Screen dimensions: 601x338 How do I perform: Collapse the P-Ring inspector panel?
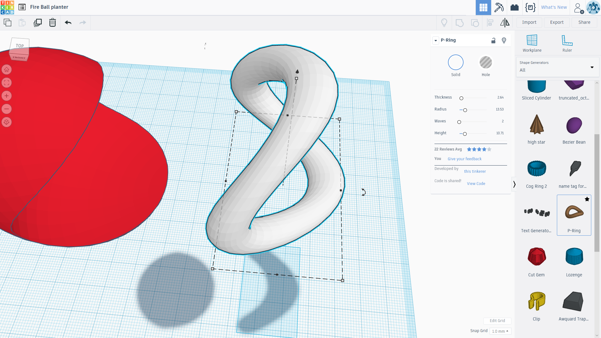[x=436, y=40]
